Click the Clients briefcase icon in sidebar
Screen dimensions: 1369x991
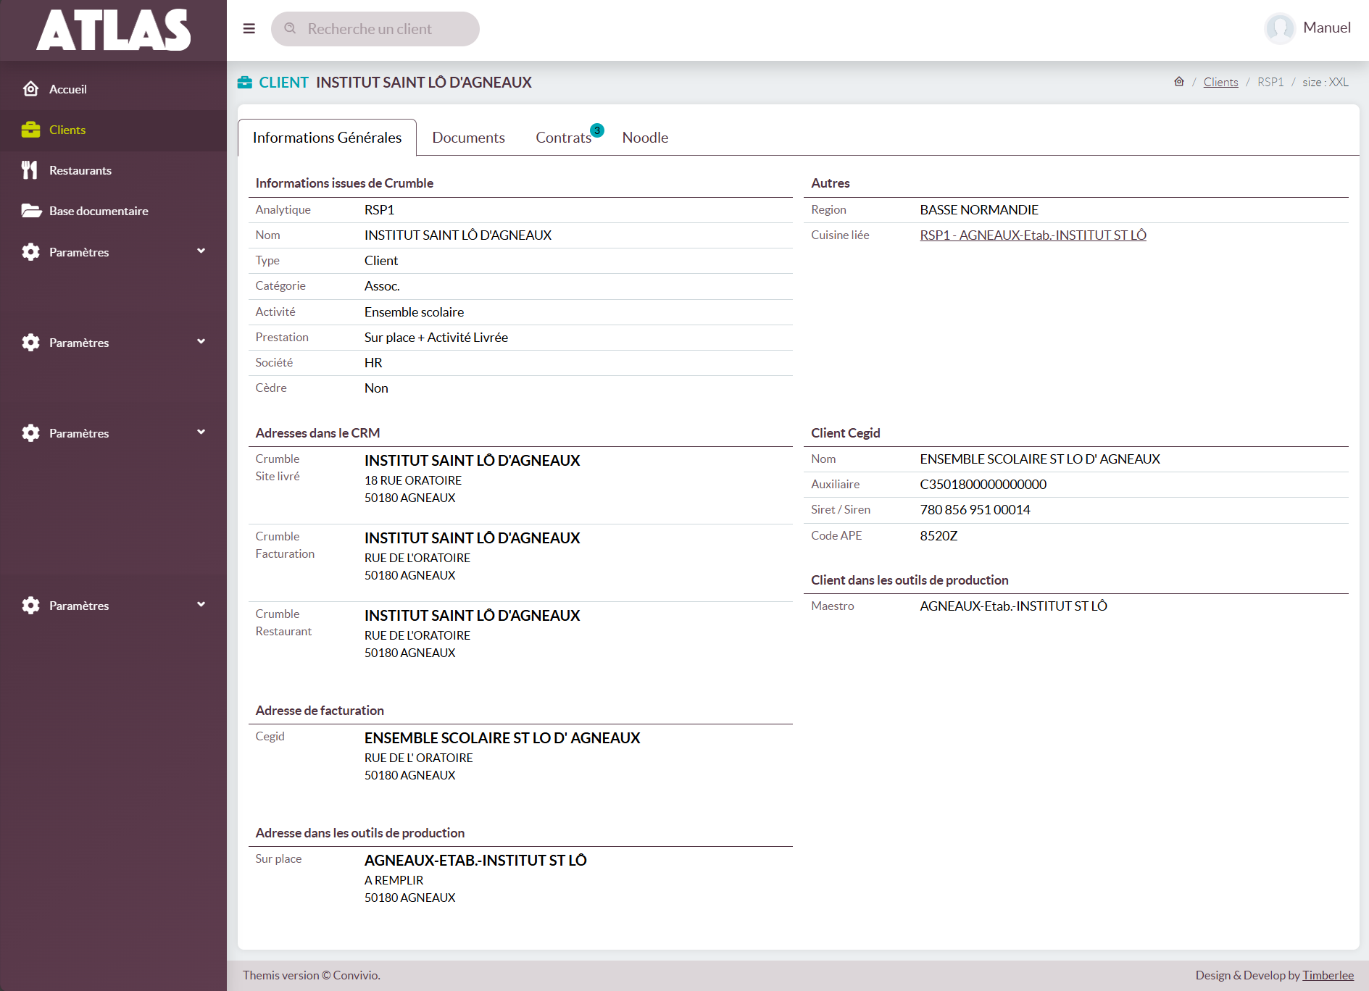point(30,130)
